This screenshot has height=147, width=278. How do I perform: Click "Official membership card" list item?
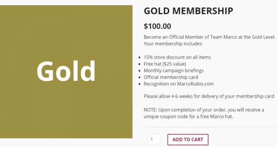[x=171, y=77]
